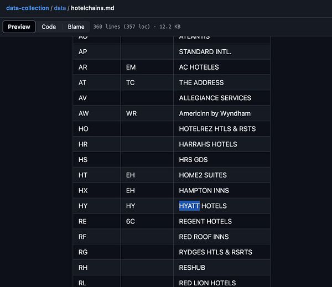
Task: Click the HO code cell
Action: [x=97, y=129]
